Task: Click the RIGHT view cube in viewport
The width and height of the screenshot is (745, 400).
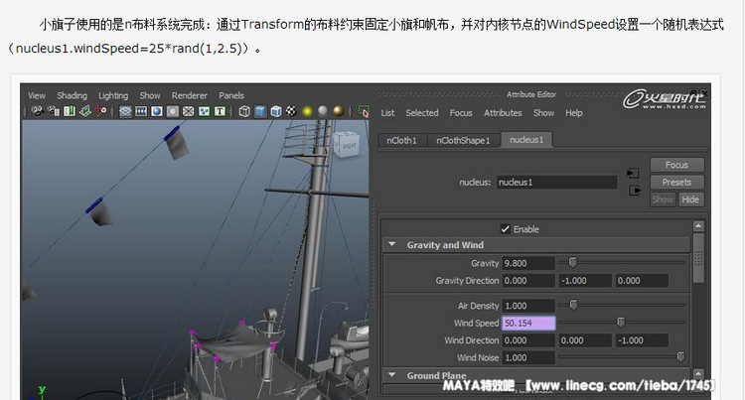Action: tap(347, 145)
